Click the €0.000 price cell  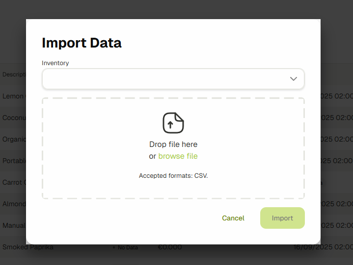click(x=170, y=247)
